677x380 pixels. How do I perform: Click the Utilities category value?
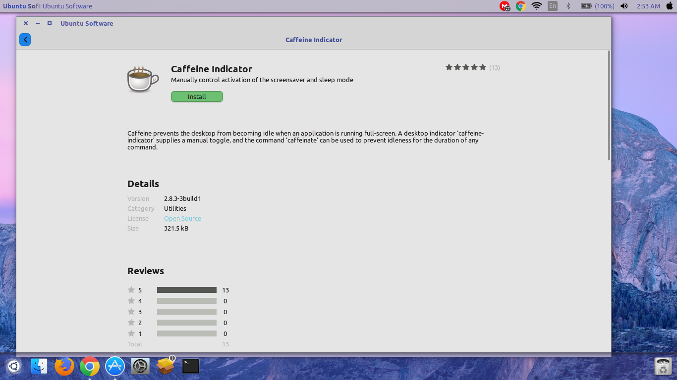[175, 208]
